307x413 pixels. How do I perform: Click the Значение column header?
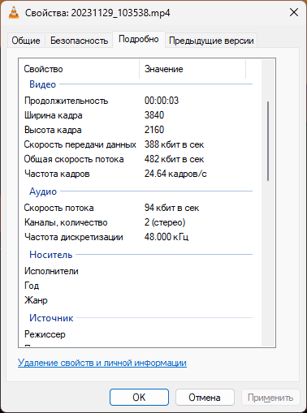point(192,69)
